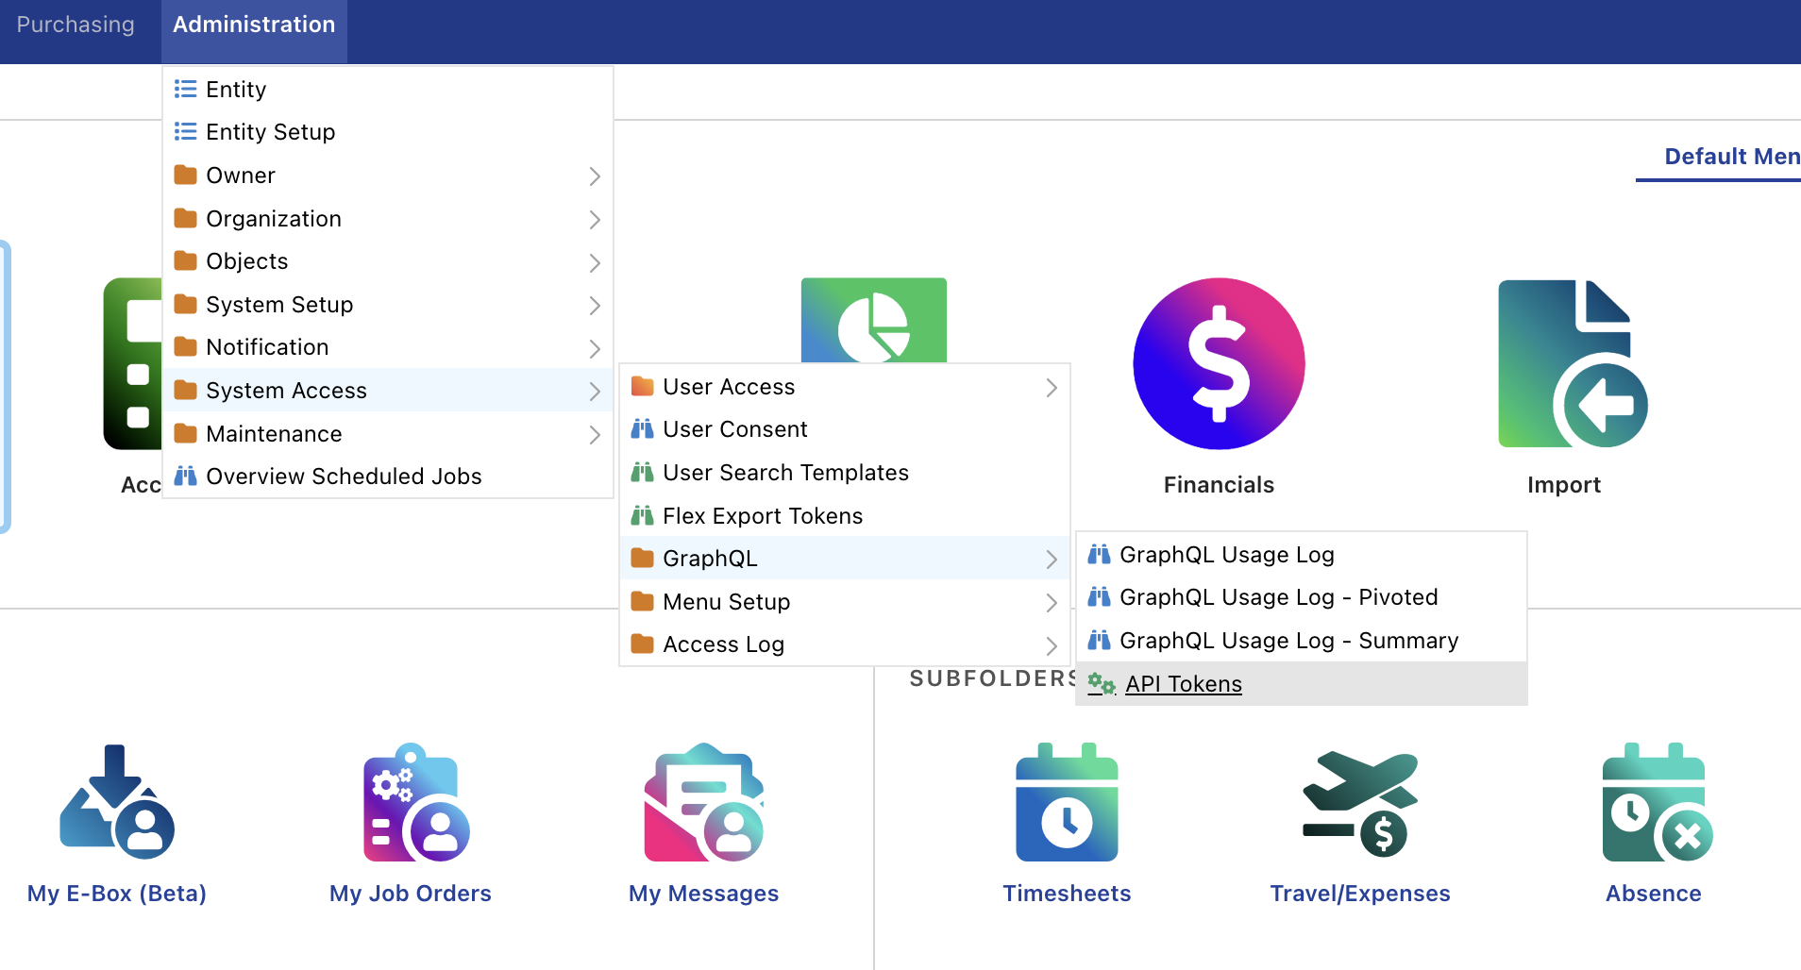Open the Absence calendar icon
Screen dimensions: 1801x970
coord(1657,802)
